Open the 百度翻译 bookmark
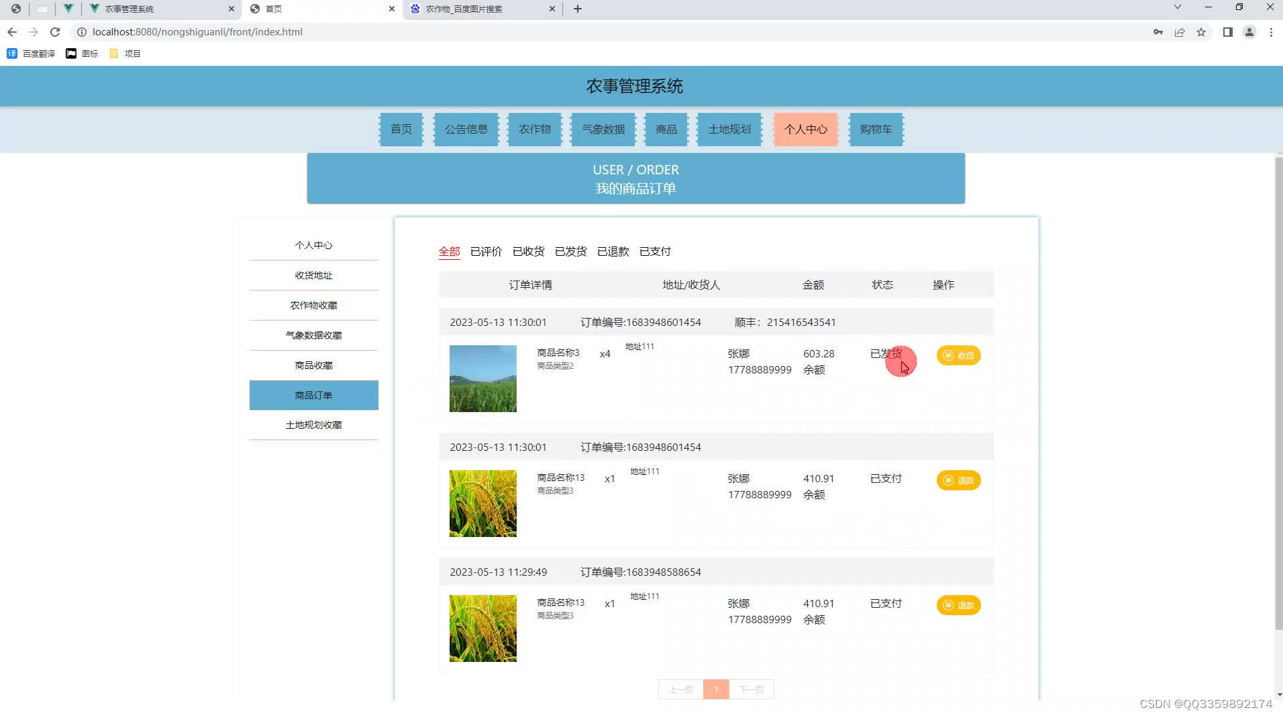 (x=31, y=53)
